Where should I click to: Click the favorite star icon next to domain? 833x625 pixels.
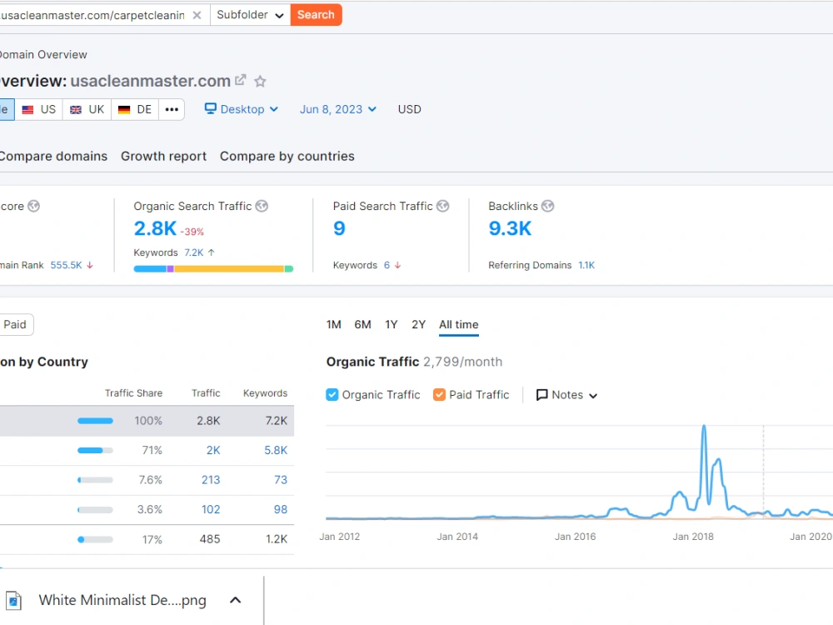(260, 82)
